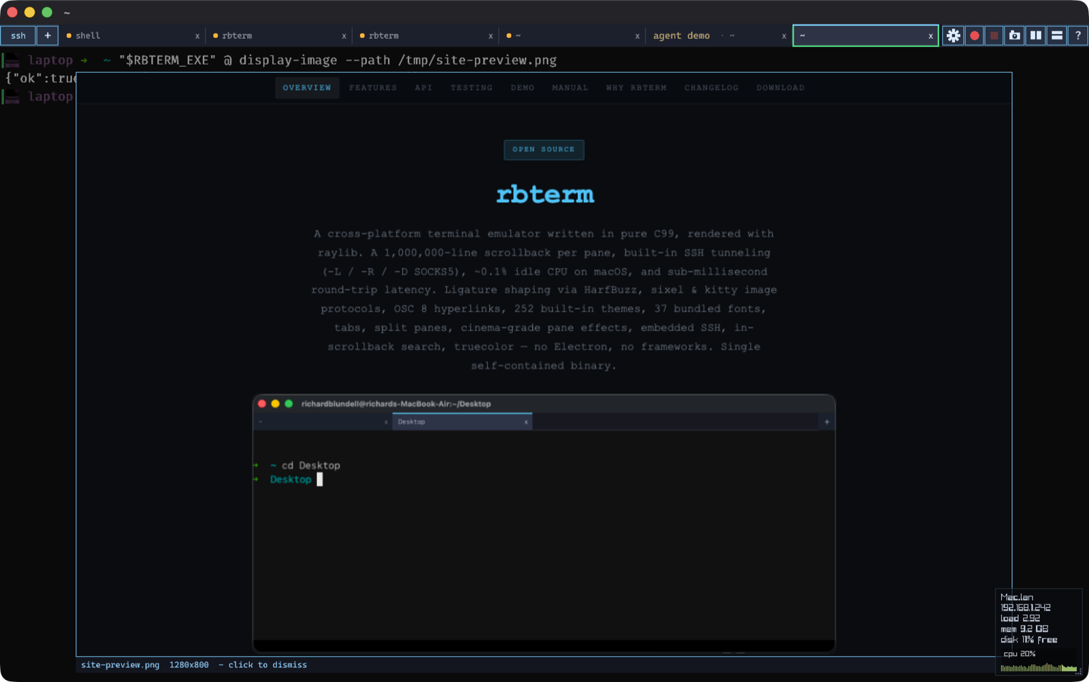Close the green-outlined ~ tab

point(930,36)
